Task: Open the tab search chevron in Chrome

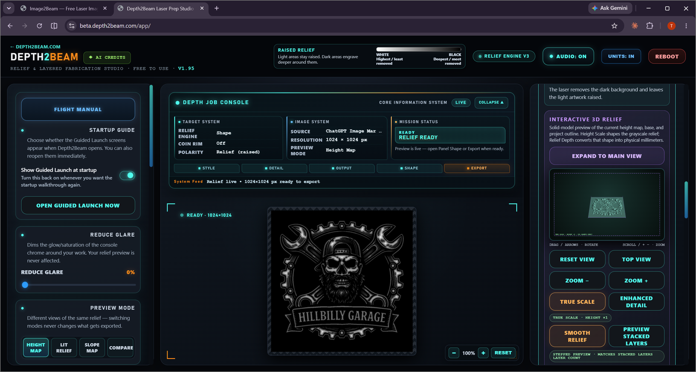Action: pyautogui.click(x=9, y=8)
